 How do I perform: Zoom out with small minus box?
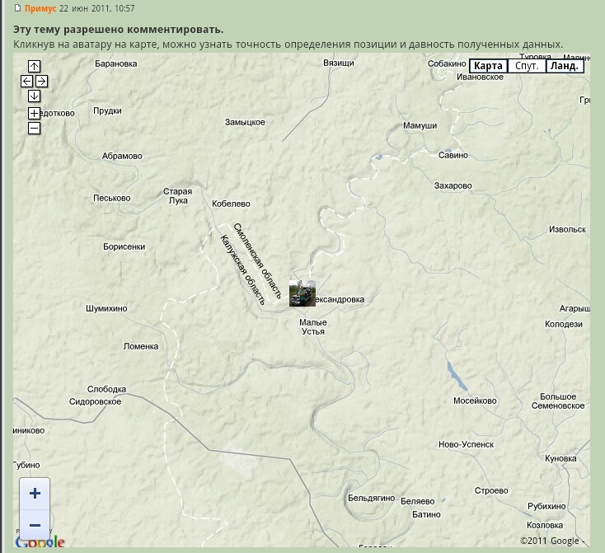pos(34,128)
